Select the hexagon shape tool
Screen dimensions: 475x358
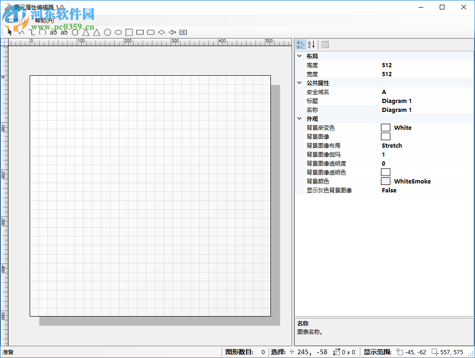75,32
